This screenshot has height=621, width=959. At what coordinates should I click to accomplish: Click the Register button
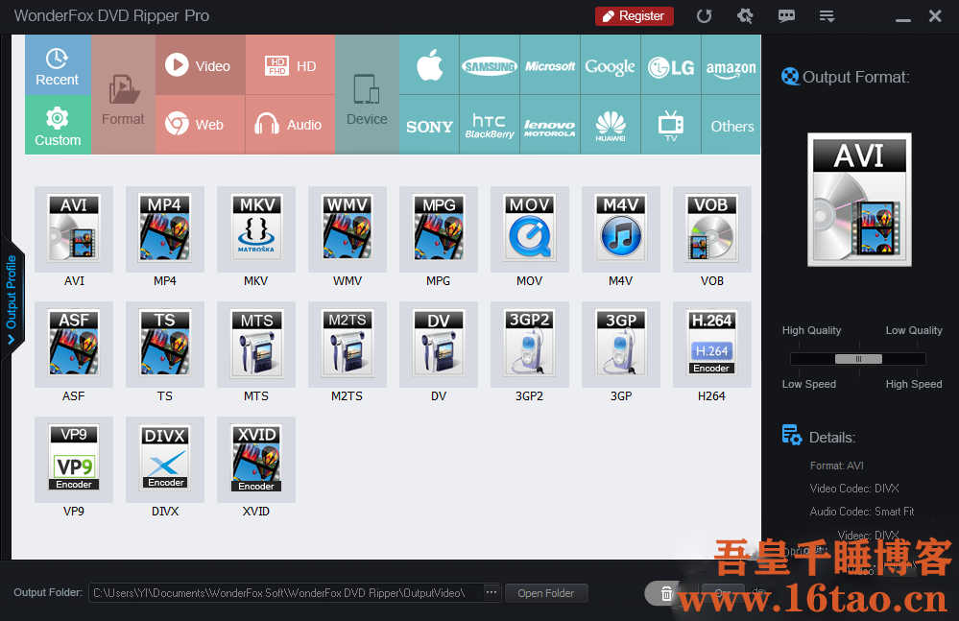pos(635,16)
